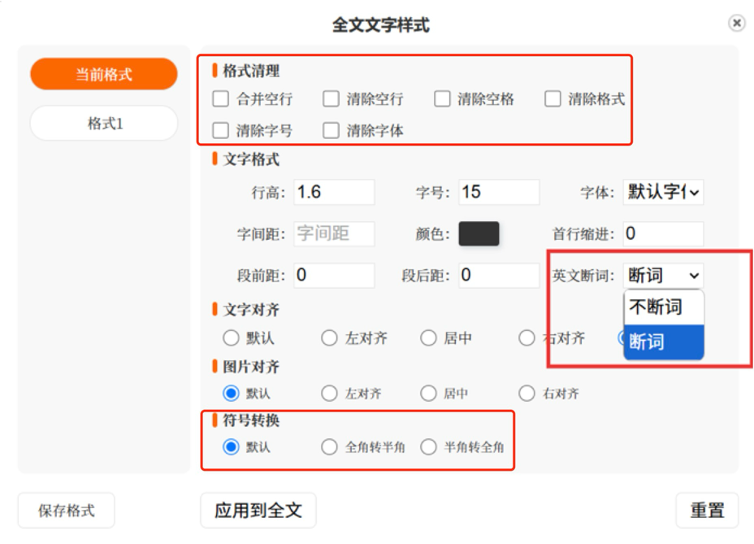Enable the 清除字体 checkbox
The width and height of the screenshot is (754, 544).
click(x=331, y=130)
